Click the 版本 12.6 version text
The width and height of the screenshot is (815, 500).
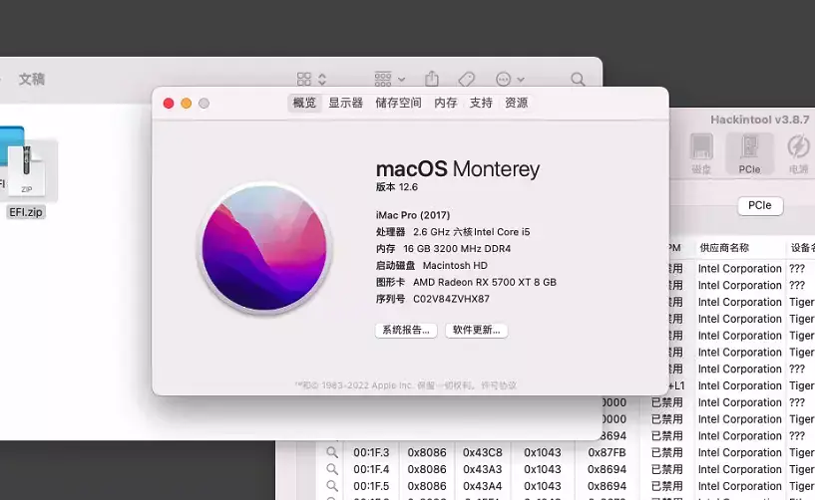pos(397,187)
